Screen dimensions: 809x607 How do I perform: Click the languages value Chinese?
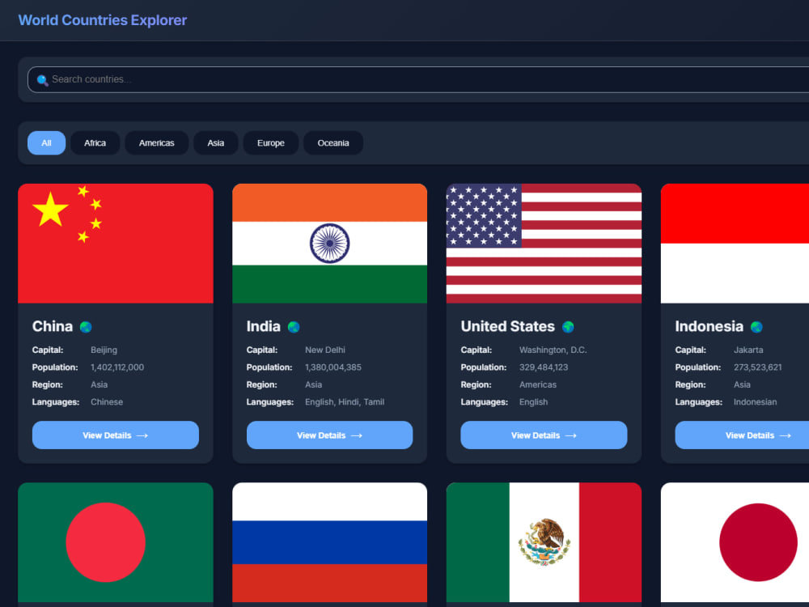pos(107,402)
